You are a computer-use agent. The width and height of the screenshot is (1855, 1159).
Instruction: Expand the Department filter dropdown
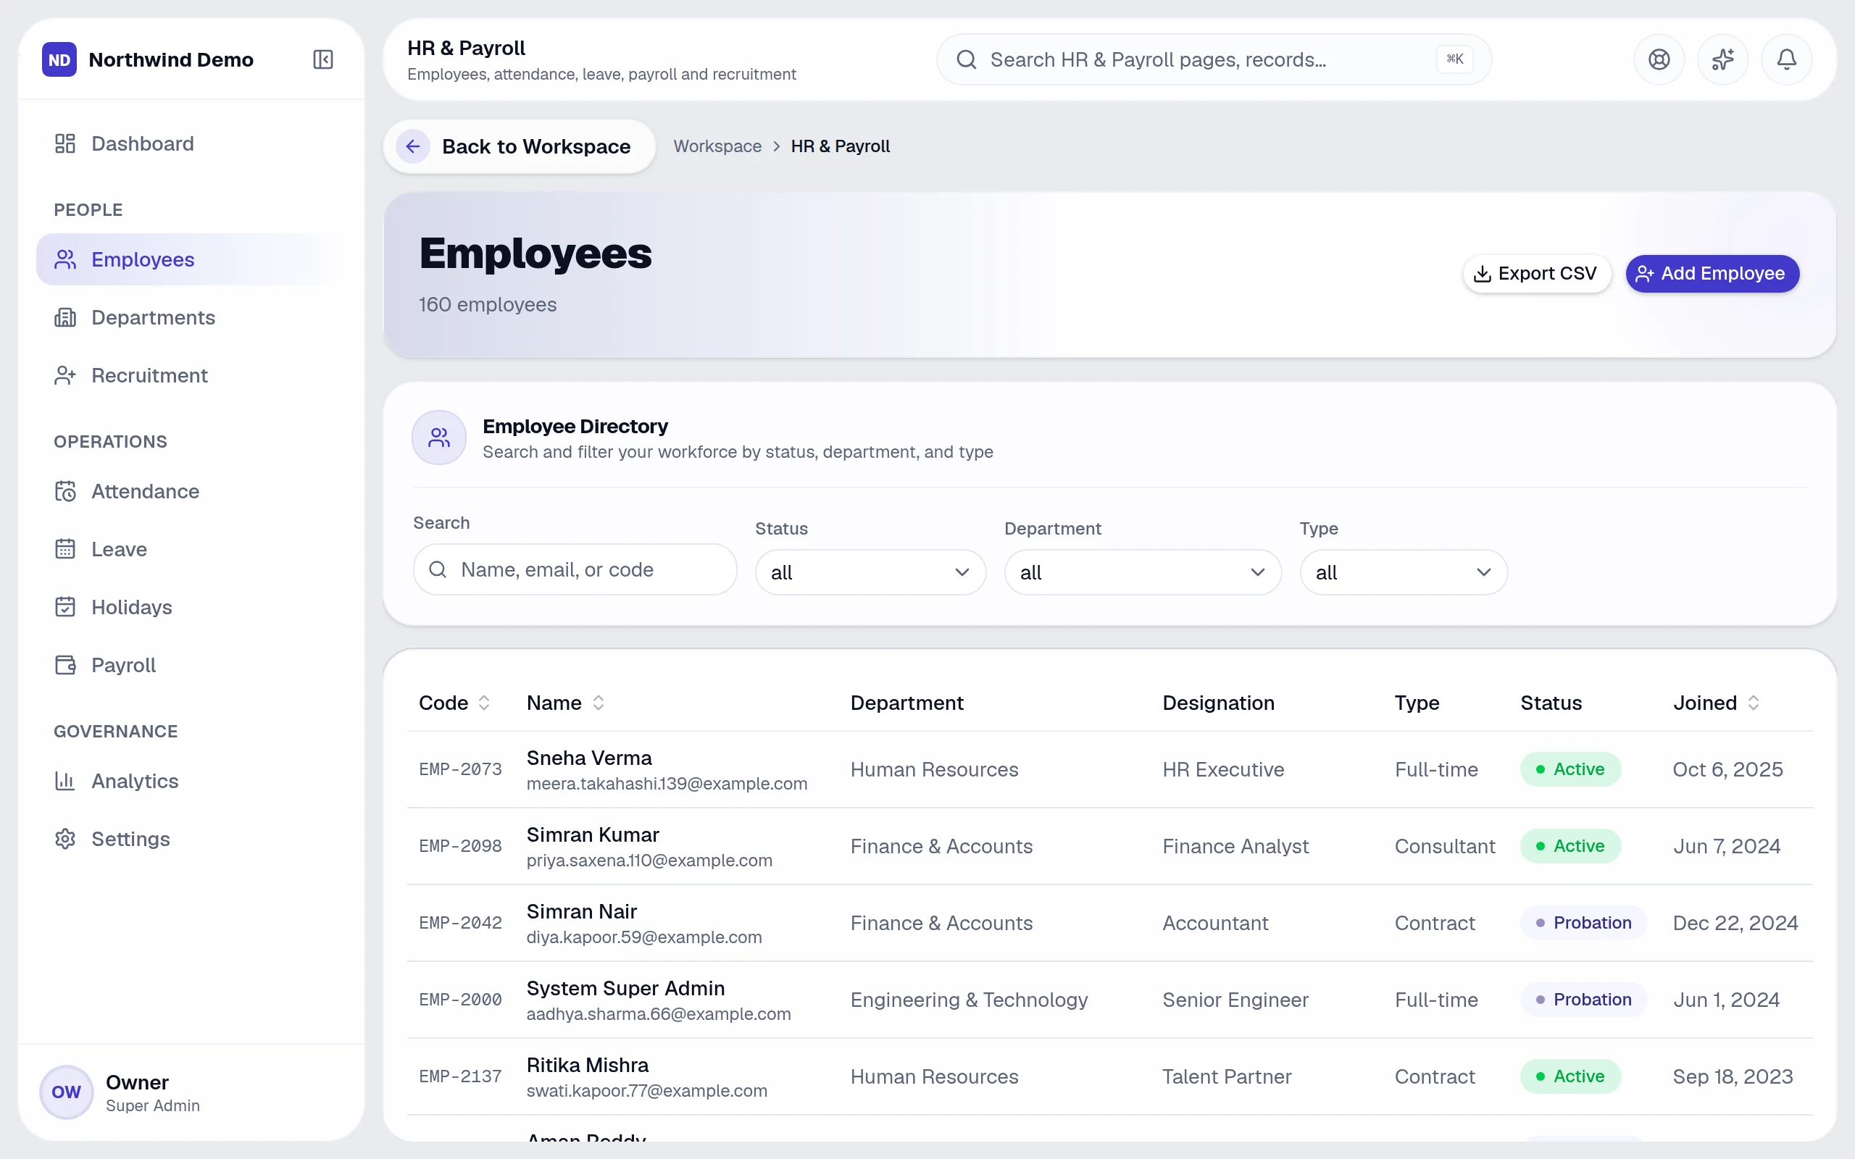point(1142,572)
